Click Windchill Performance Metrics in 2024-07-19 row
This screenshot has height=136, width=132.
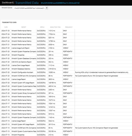21,97
